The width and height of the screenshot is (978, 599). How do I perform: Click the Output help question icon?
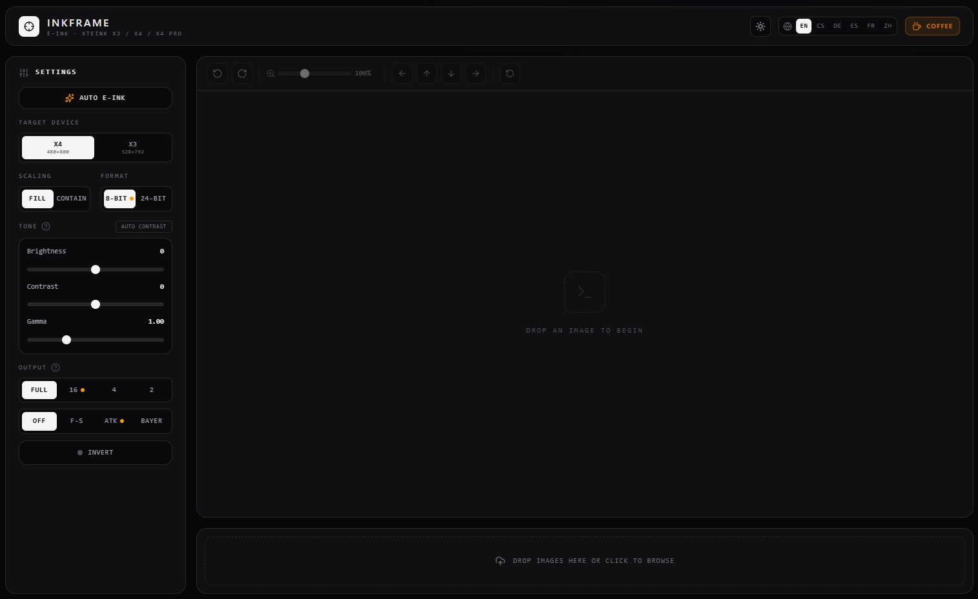56,368
